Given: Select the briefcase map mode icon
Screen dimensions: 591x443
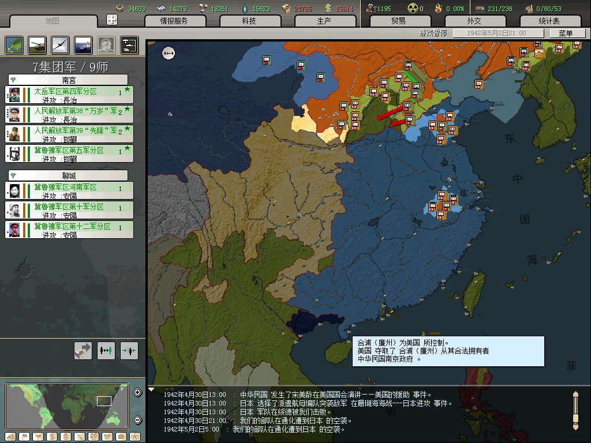Looking at the screenshot, I should point(121,437).
